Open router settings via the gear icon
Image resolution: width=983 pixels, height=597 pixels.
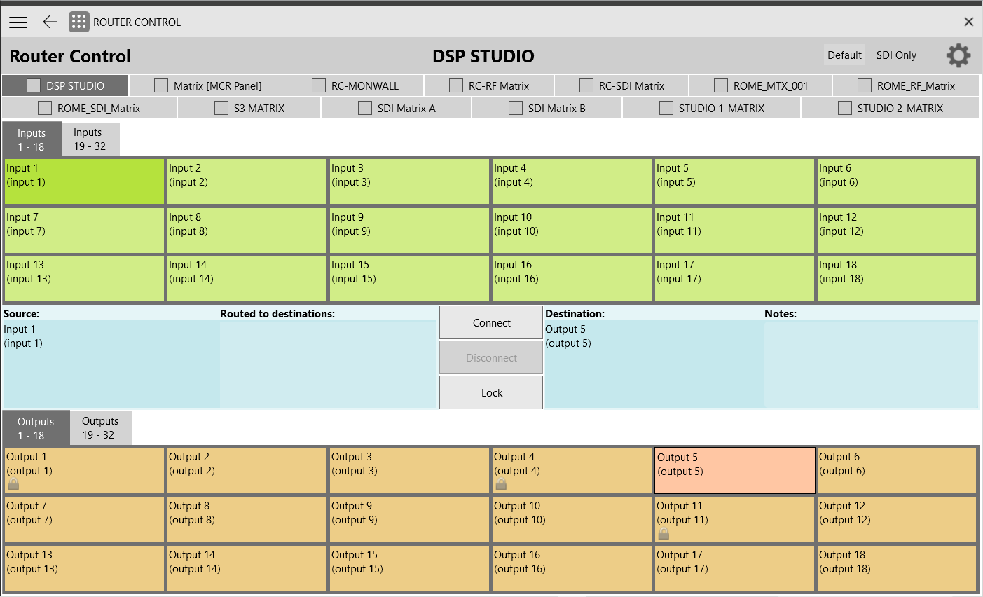958,56
